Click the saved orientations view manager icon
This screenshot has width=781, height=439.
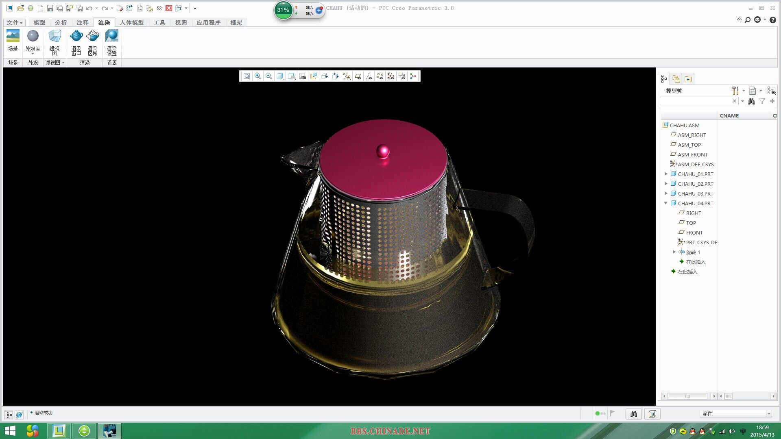[291, 76]
